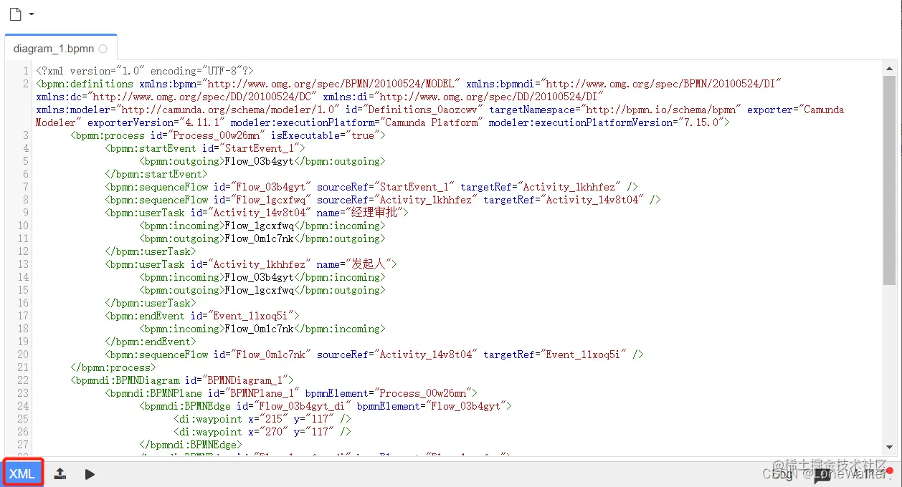Click the unsaved circle on diagram_1.bpmn tab
This screenshot has height=487, width=902.
[x=103, y=49]
